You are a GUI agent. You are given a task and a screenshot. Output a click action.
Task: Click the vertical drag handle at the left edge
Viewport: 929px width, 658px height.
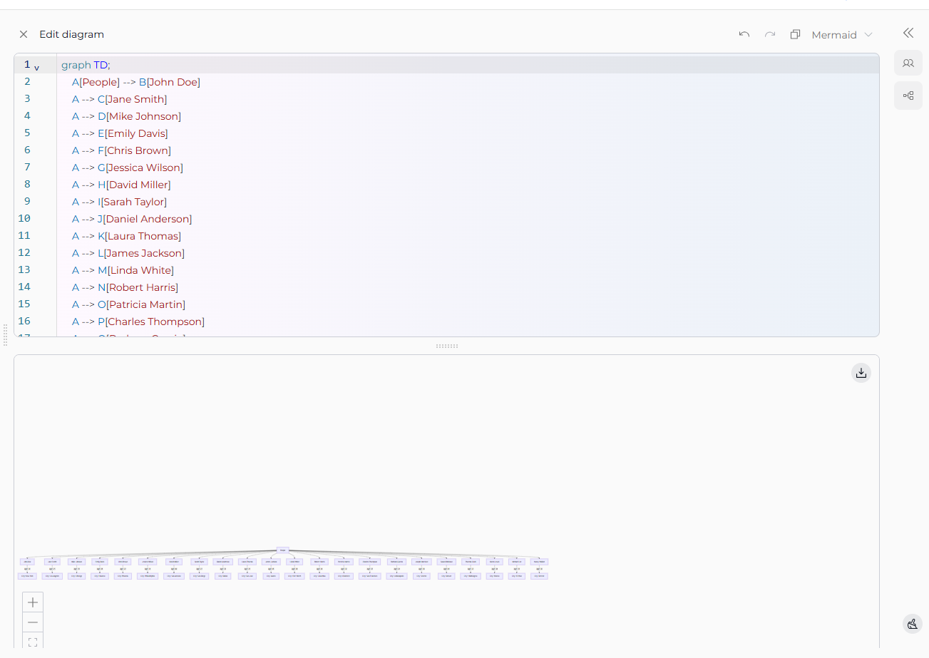[6, 335]
